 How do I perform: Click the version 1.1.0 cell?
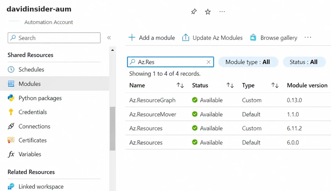[x=293, y=114]
